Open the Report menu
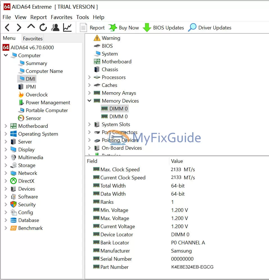 pos(38,17)
